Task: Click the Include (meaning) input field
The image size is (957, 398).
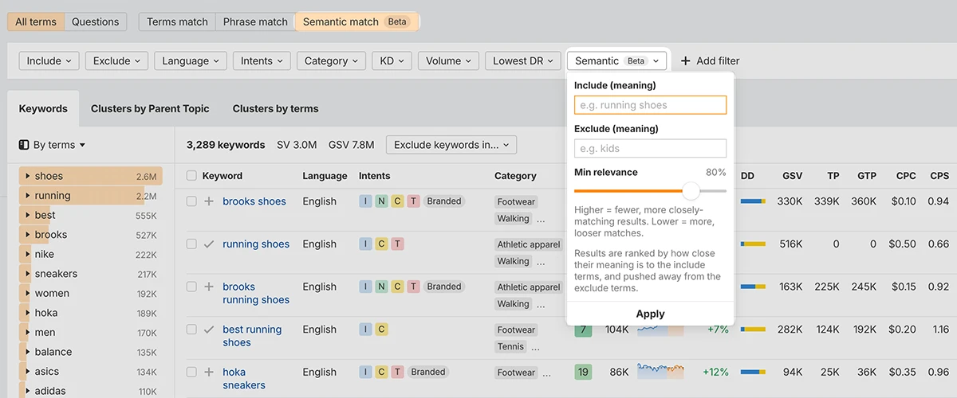Action: tap(650, 105)
